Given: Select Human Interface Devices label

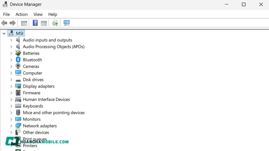Looking at the screenshot, I should pos(46,99).
